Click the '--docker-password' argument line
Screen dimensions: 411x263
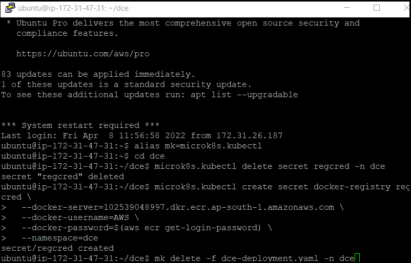tap(136, 228)
